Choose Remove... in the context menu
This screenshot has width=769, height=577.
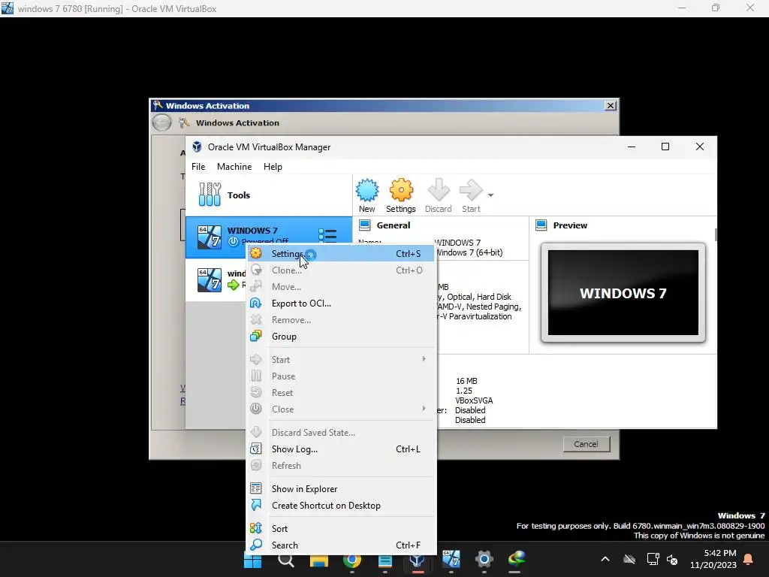click(x=340, y=320)
